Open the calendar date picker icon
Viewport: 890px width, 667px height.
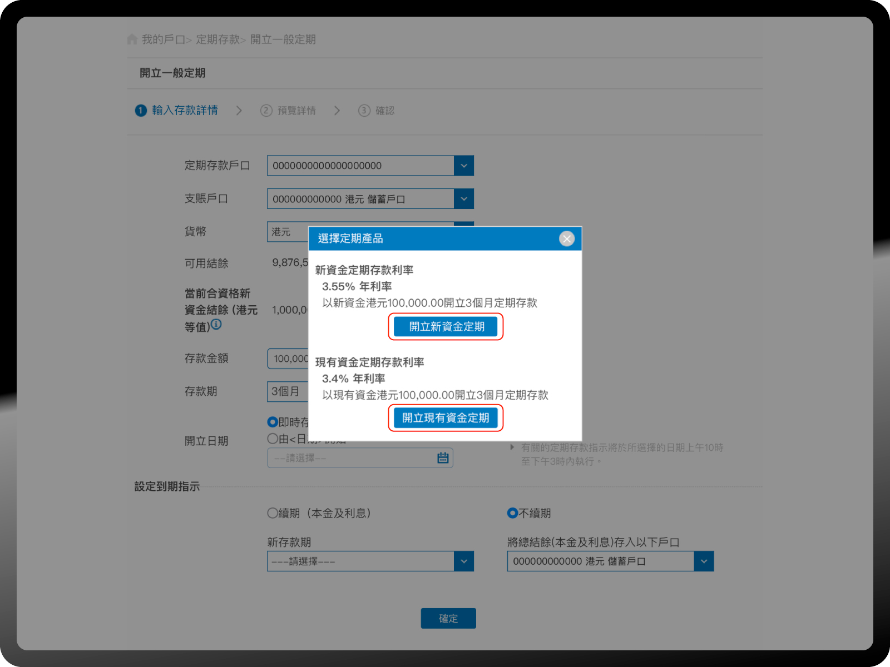[x=443, y=458]
